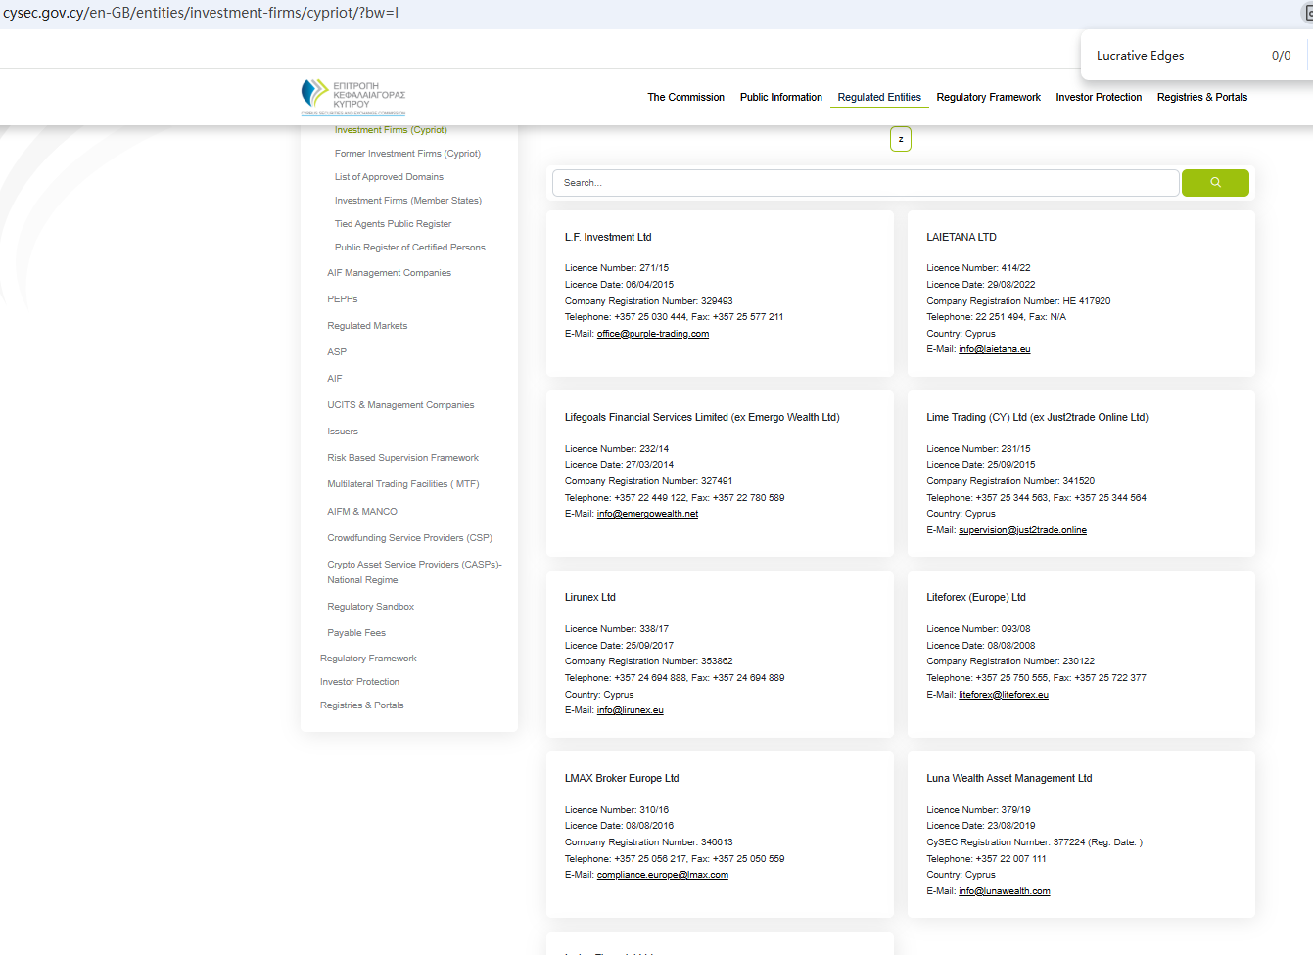The image size is (1313, 955).
Task: Click the green search magnifier button
Action: click(1214, 183)
